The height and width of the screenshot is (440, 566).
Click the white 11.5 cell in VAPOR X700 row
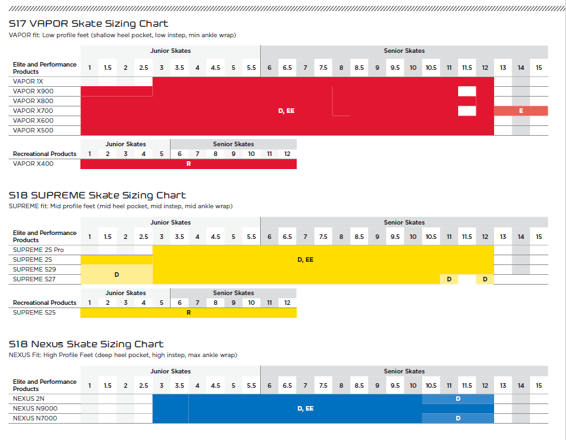(467, 111)
